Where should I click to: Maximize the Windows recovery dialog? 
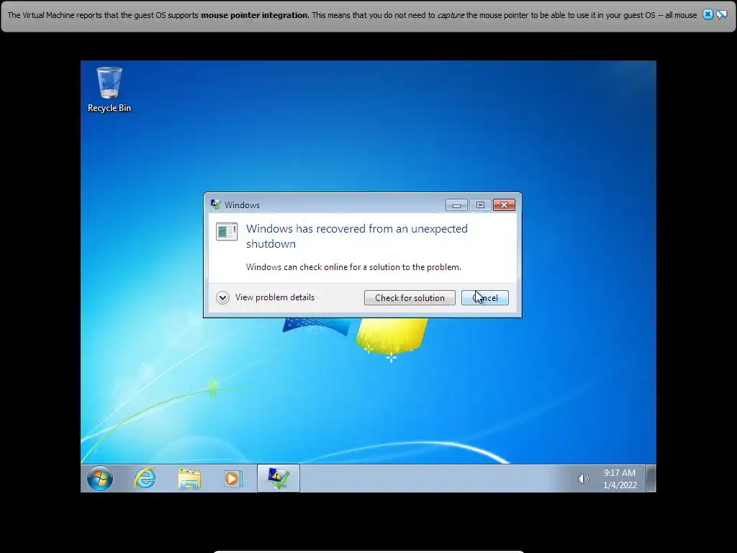pos(480,205)
